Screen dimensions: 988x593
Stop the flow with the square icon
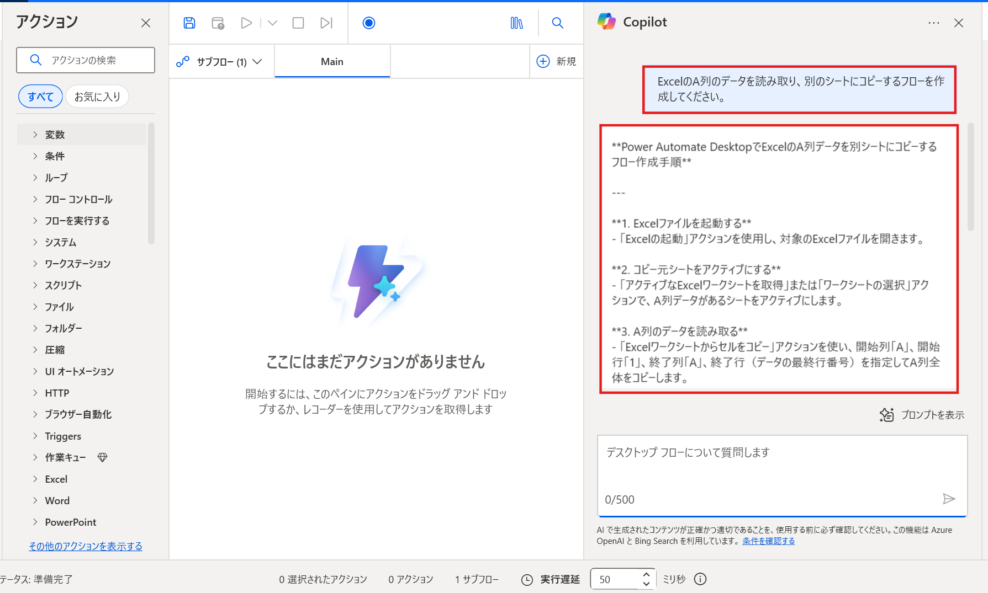coord(298,23)
